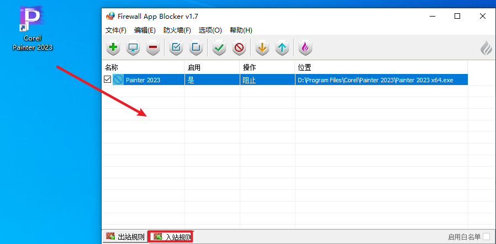Click the orange Move Down arrow icon
The height and width of the screenshot is (244, 496).
click(262, 47)
